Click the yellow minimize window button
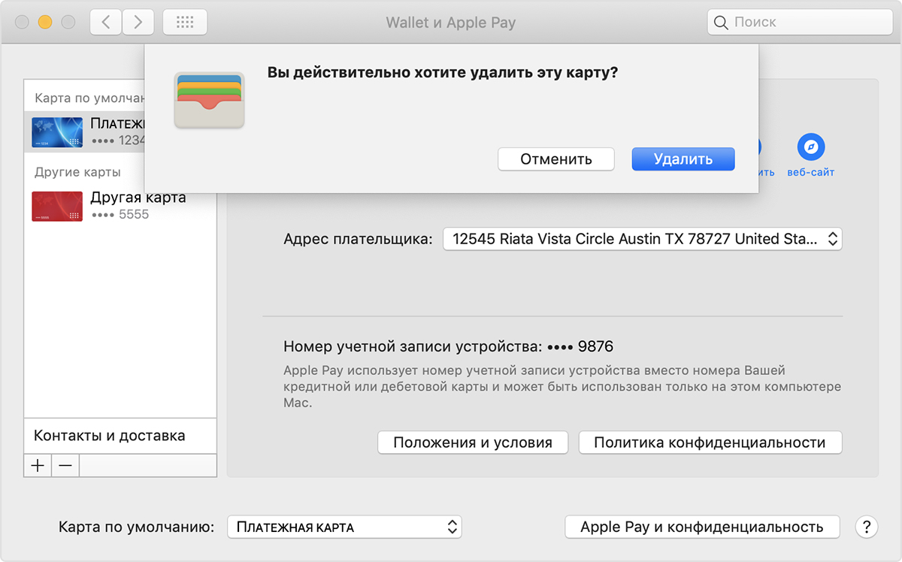Viewport: 902px width, 562px height. [45, 23]
